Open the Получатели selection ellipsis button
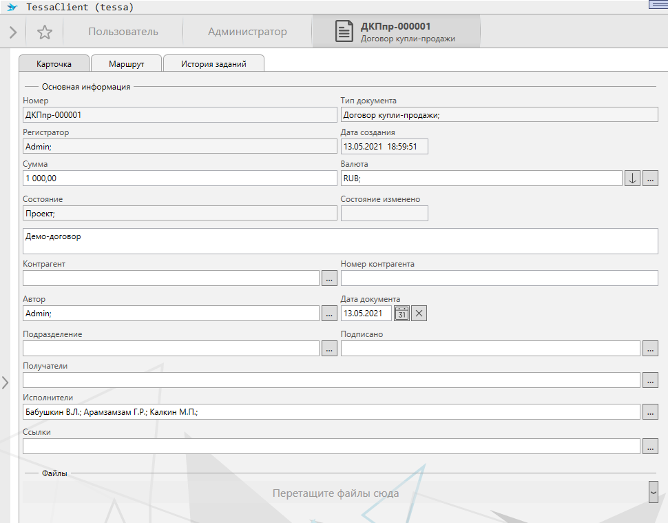 coord(650,380)
